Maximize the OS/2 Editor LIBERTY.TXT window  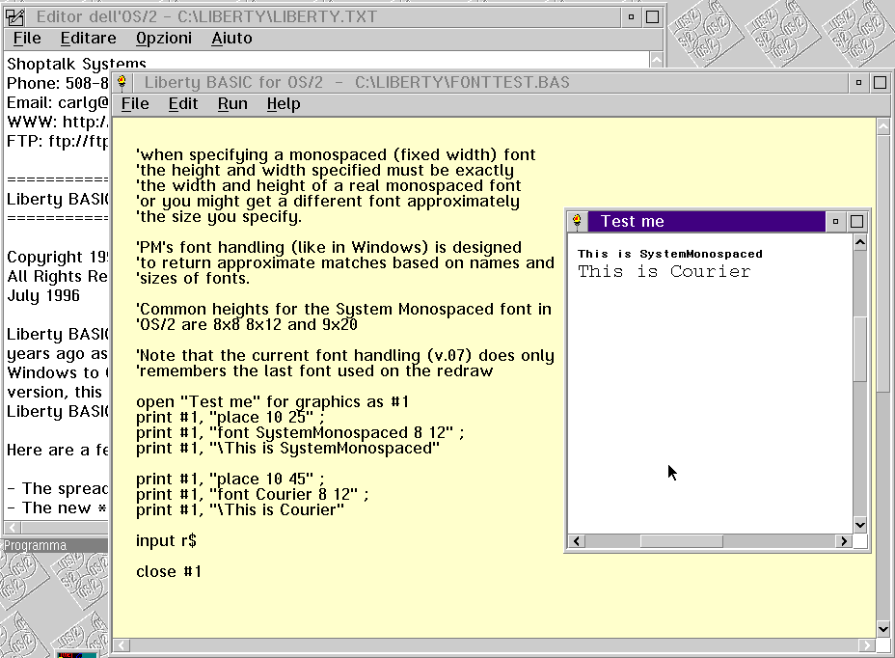[653, 17]
